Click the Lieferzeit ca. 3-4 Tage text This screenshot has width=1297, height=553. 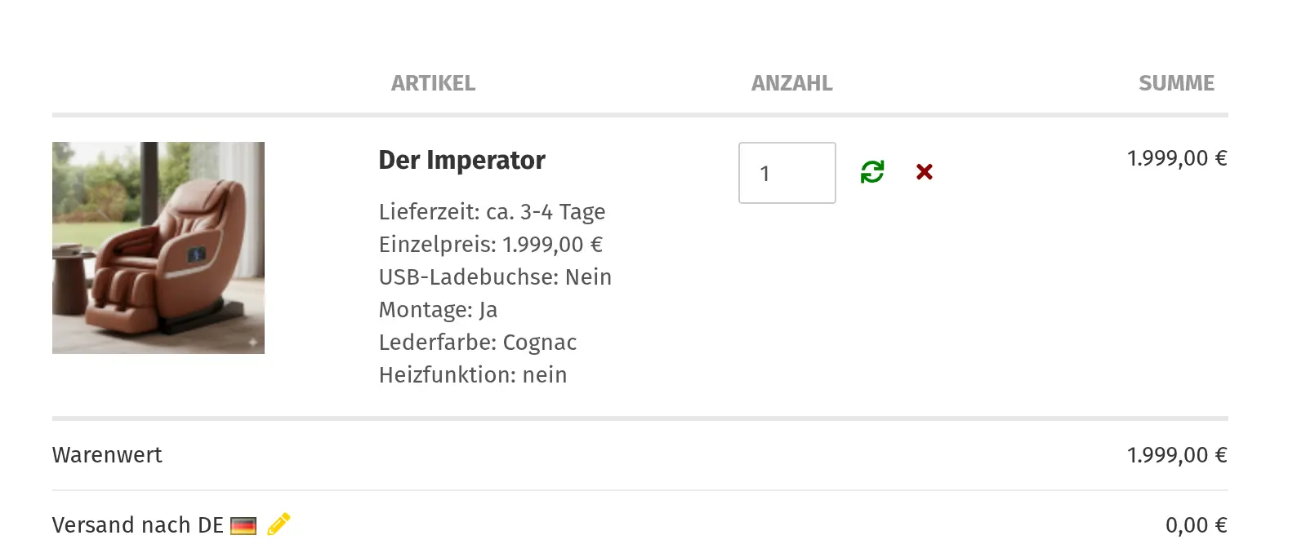(x=492, y=212)
